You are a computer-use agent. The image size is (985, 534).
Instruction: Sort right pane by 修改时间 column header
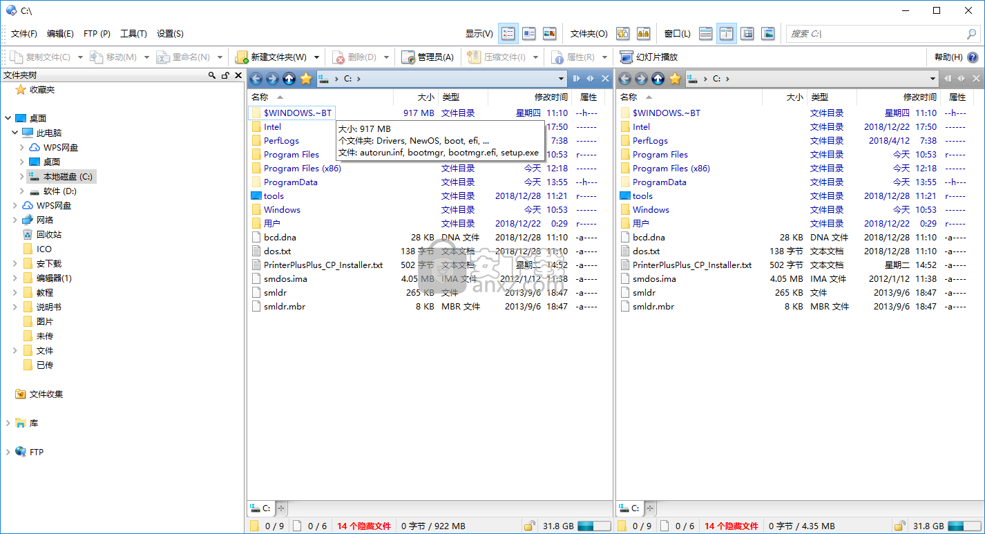tap(920, 97)
